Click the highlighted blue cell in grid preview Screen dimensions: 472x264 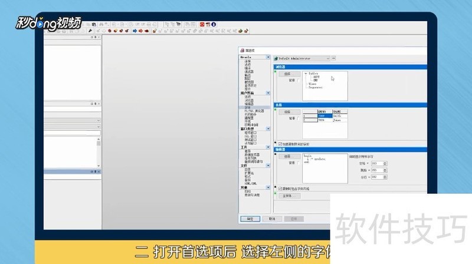click(325, 115)
